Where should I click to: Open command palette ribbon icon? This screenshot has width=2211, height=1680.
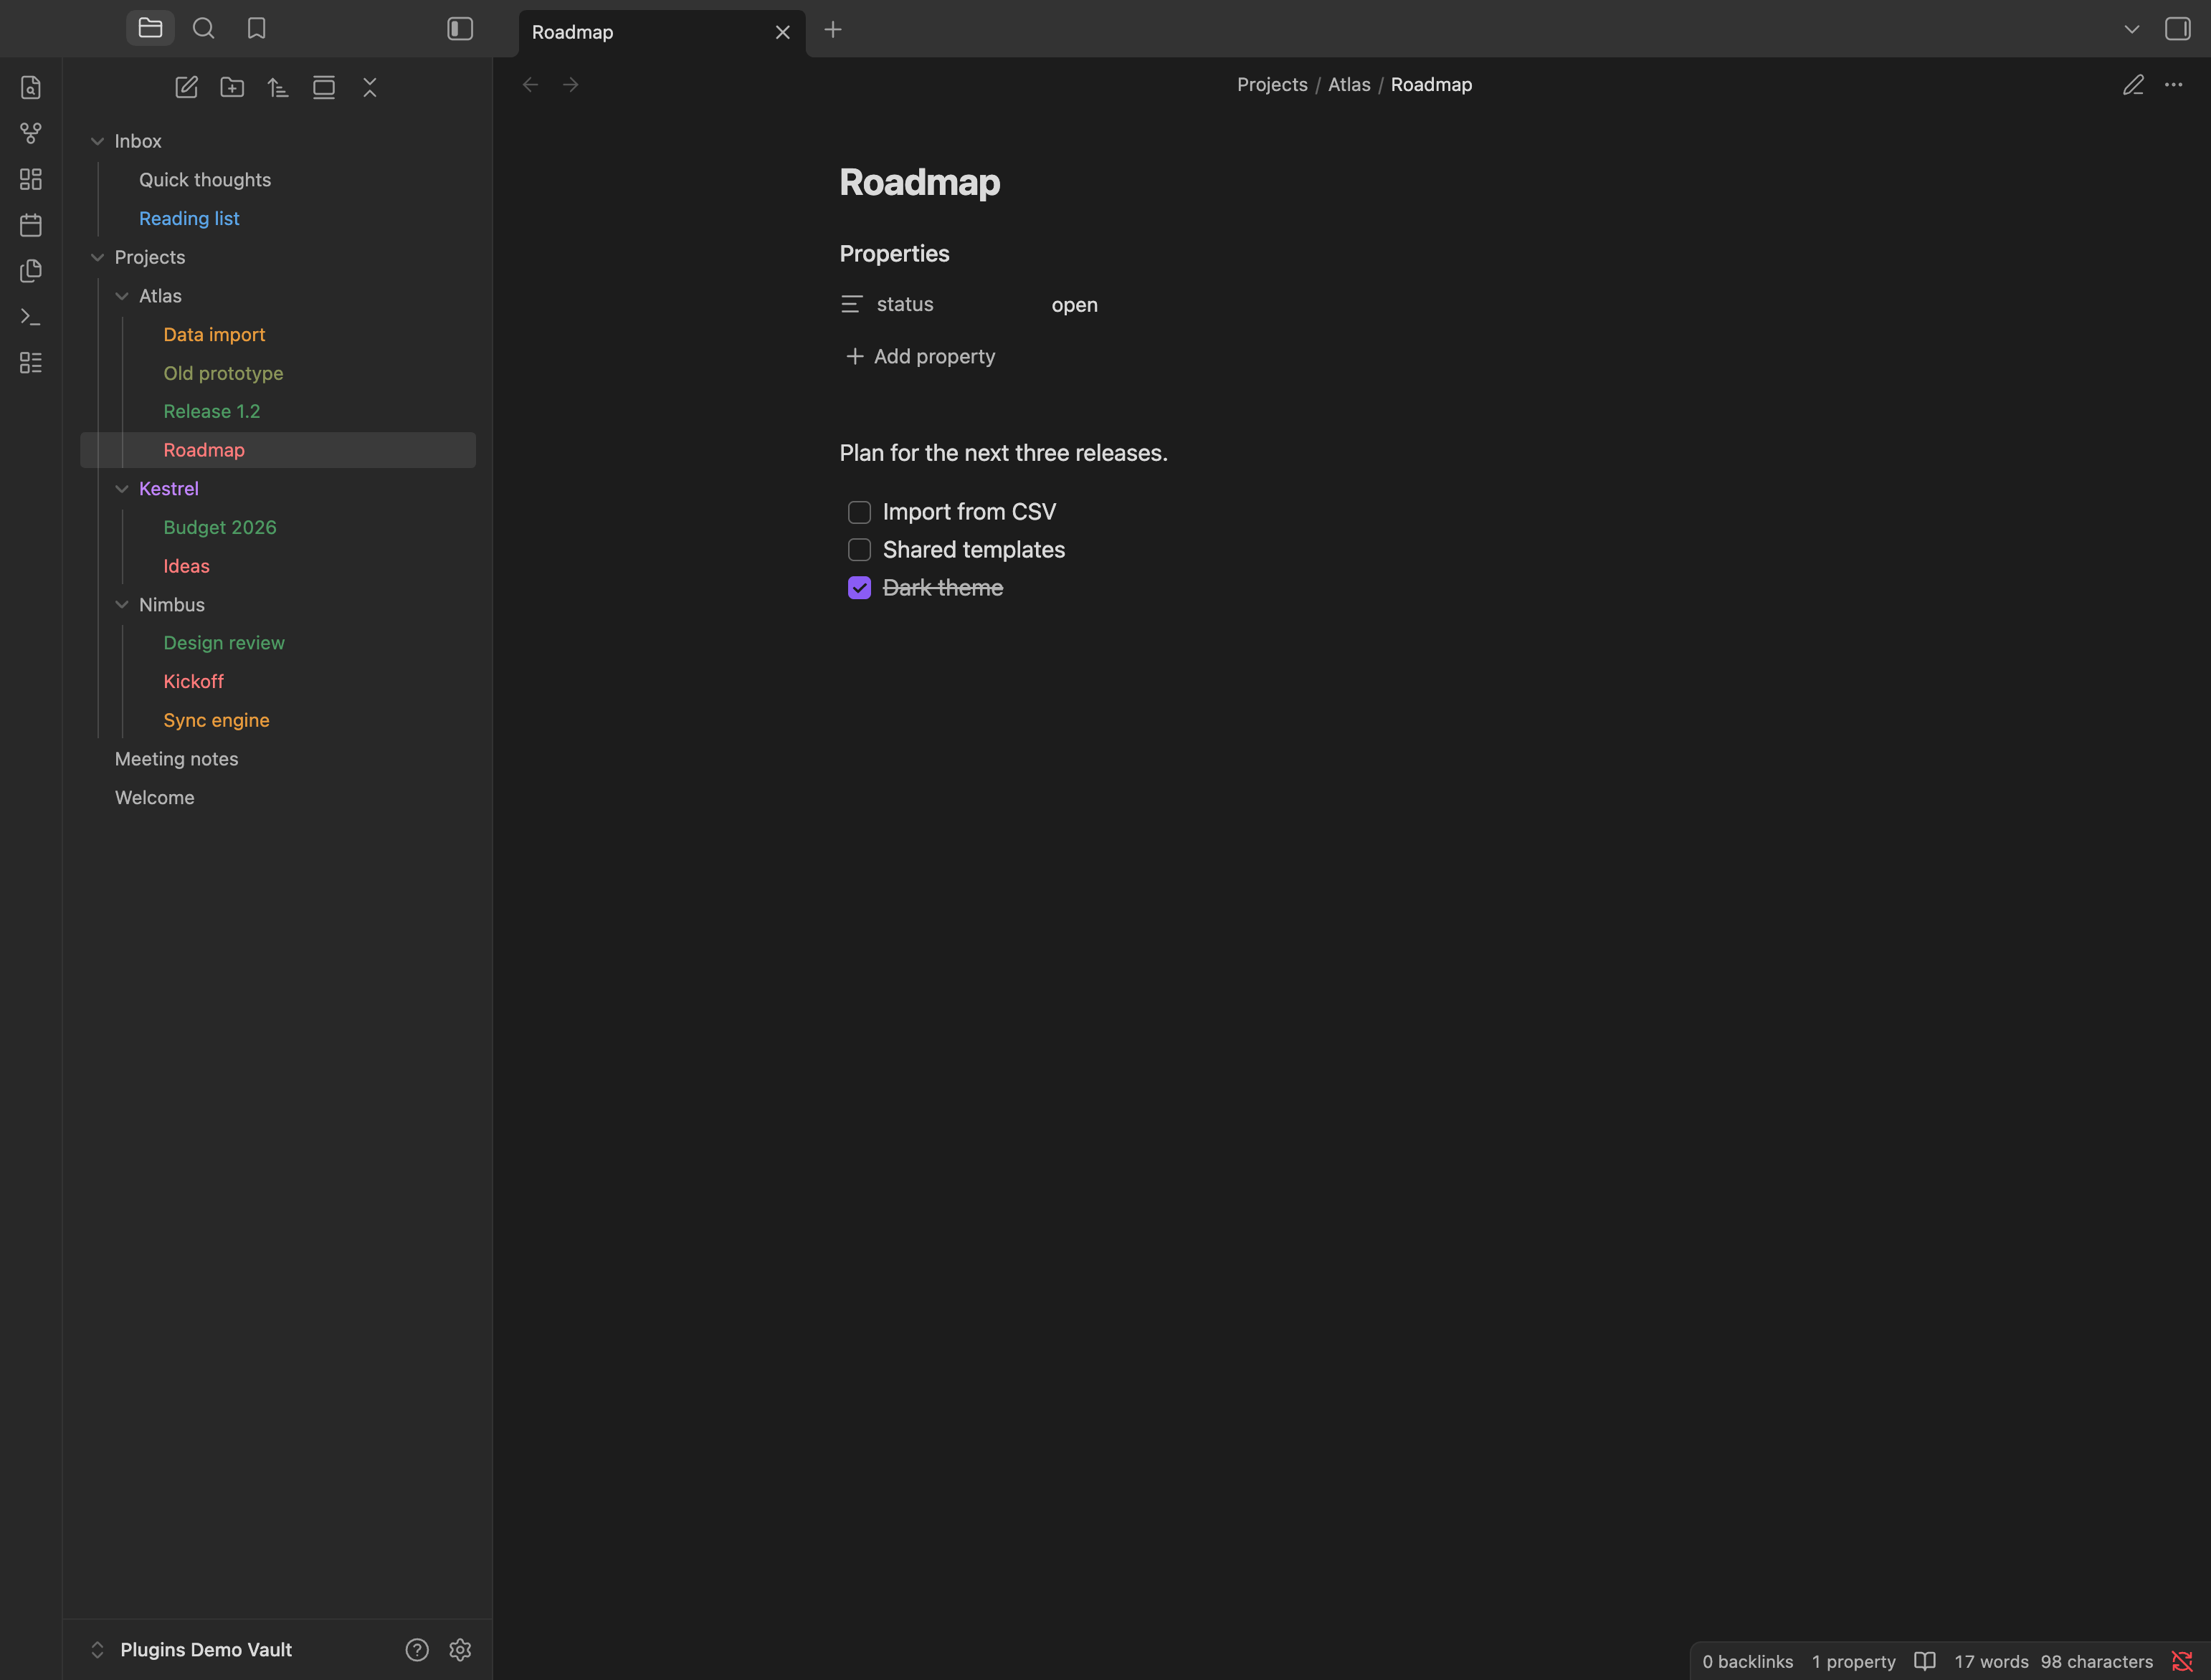click(31, 317)
